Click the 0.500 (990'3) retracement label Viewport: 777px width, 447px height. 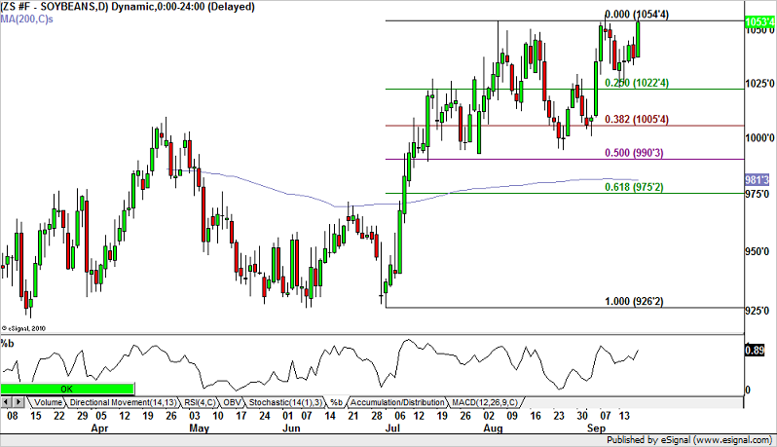(x=638, y=153)
